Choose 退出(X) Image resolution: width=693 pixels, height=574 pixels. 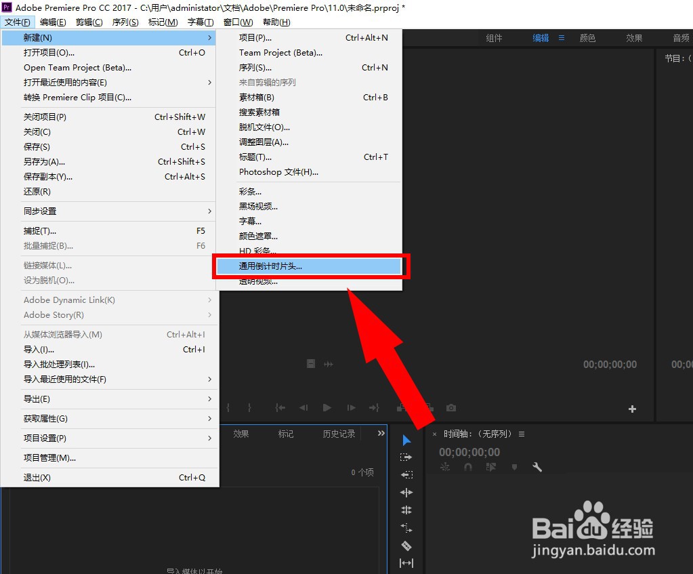click(108, 478)
